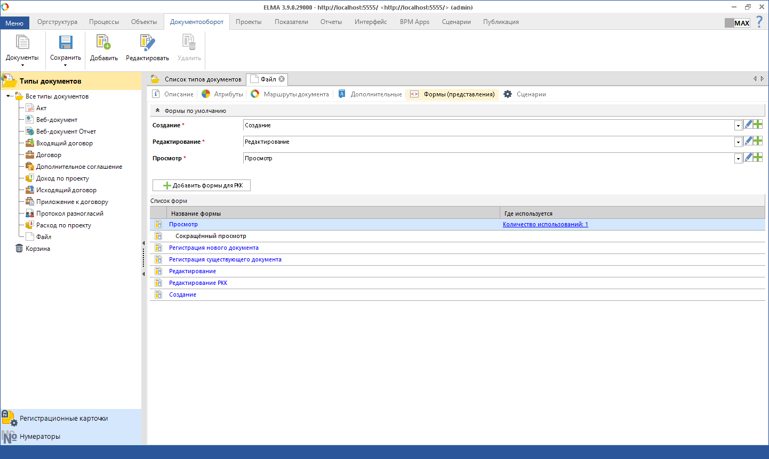
Task: Click pencil edit icon for Creation form
Action: (x=748, y=125)
